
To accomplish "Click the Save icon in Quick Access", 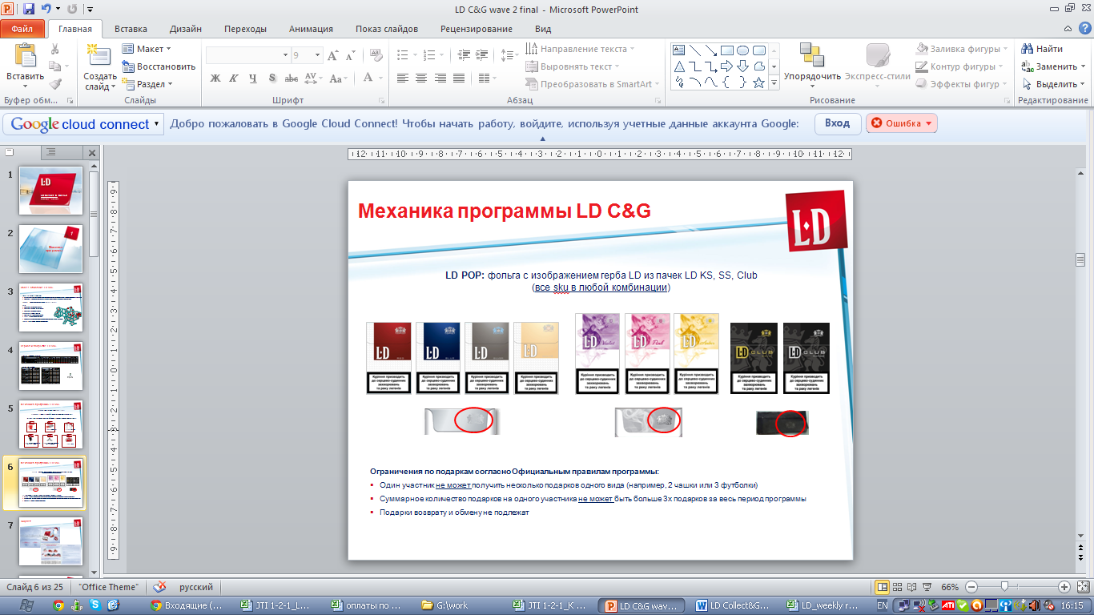I will (x=29, y=10).
